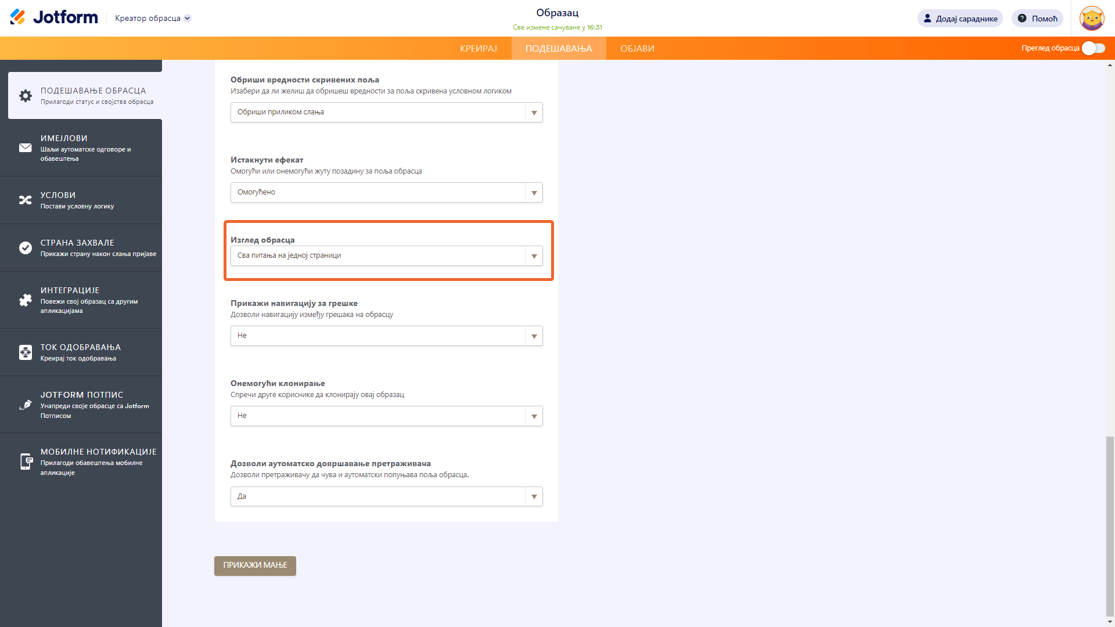Click the Jotform logo
The image size is (1115, 627).
pos(54,17)
